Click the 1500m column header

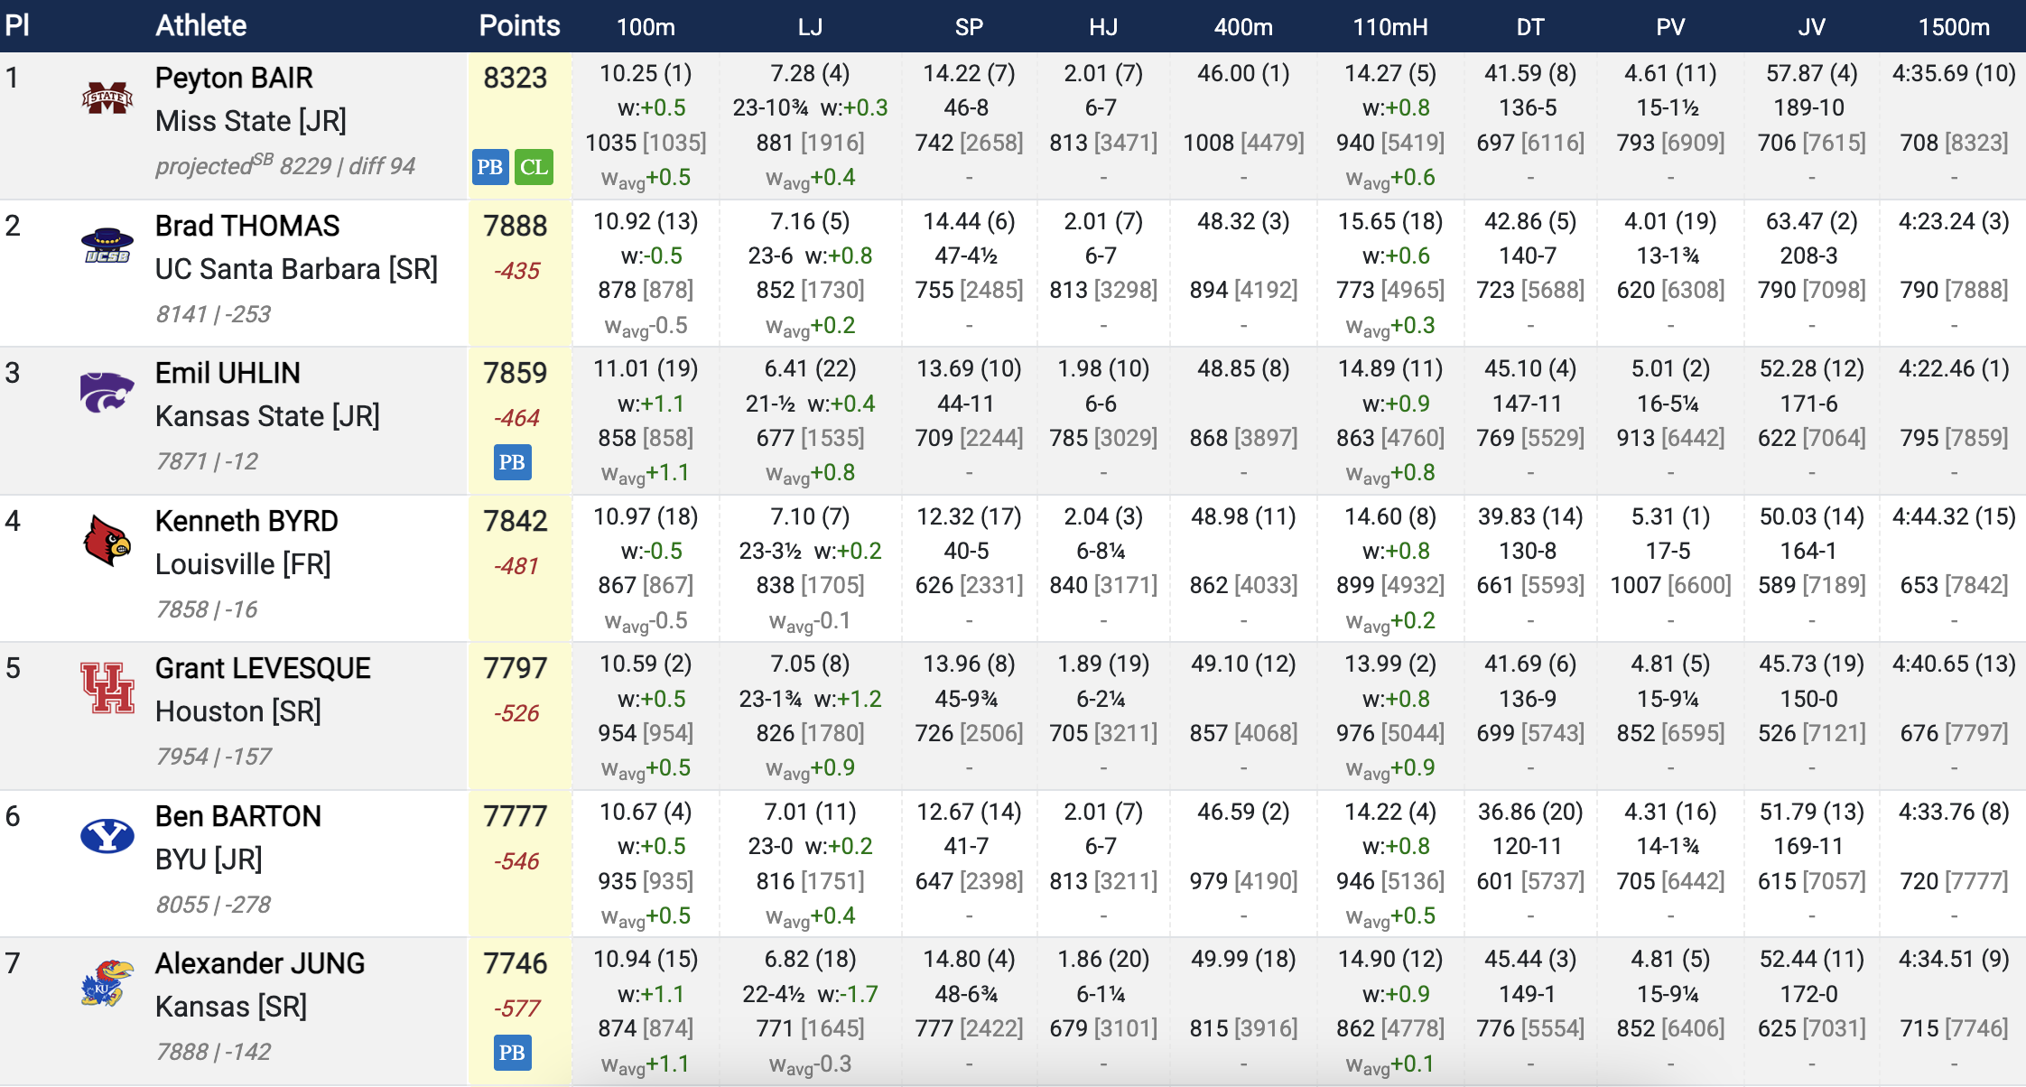pyautogui.click(x=1953, y=27)
